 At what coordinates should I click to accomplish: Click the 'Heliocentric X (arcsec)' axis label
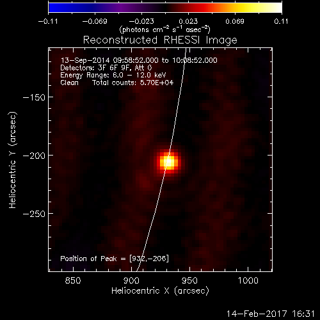160,291
